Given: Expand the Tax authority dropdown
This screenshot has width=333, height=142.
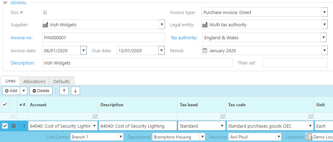Looking at the screenshot, I should click(323, 38).
